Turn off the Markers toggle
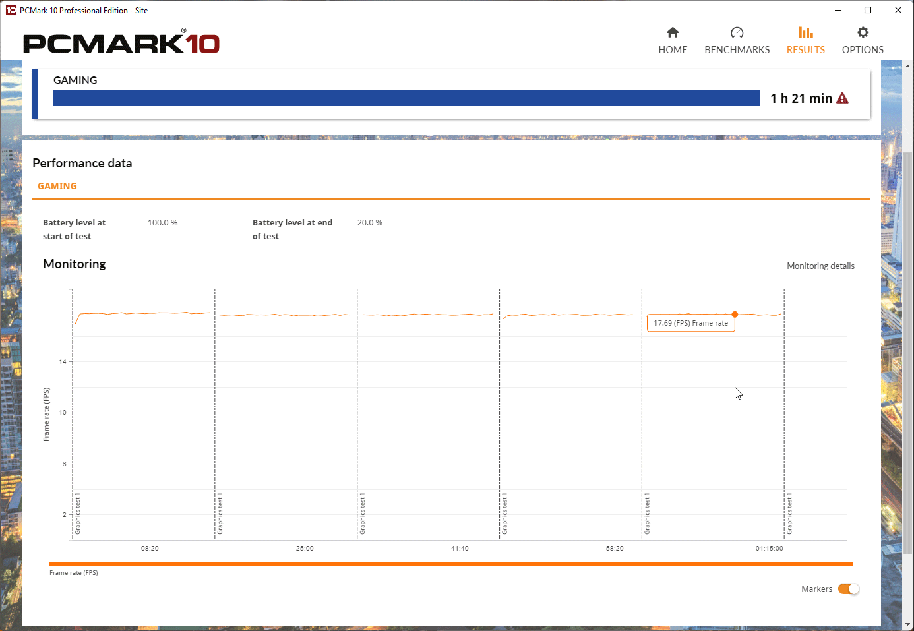Viewport: 914px width, 631px height. pyautogui.click(x=849, y=589)
